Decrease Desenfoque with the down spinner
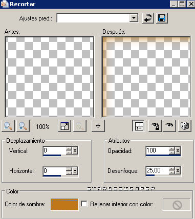The height and width of the screenshot is (219, 195). 172,172
